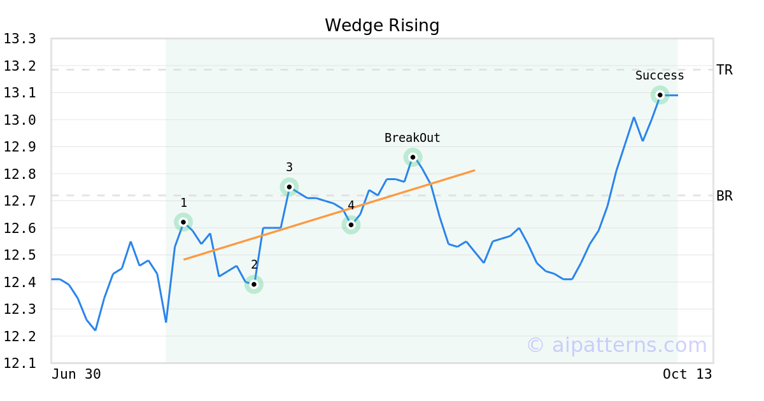This screenshot has height=401, width=764.
Task: Click the 12.8 price axis label
Action: click(x=20, y=174)
